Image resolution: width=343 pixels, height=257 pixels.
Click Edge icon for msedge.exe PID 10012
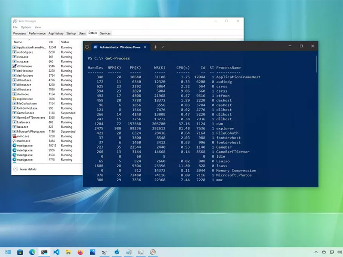click(x=15, y=146)
